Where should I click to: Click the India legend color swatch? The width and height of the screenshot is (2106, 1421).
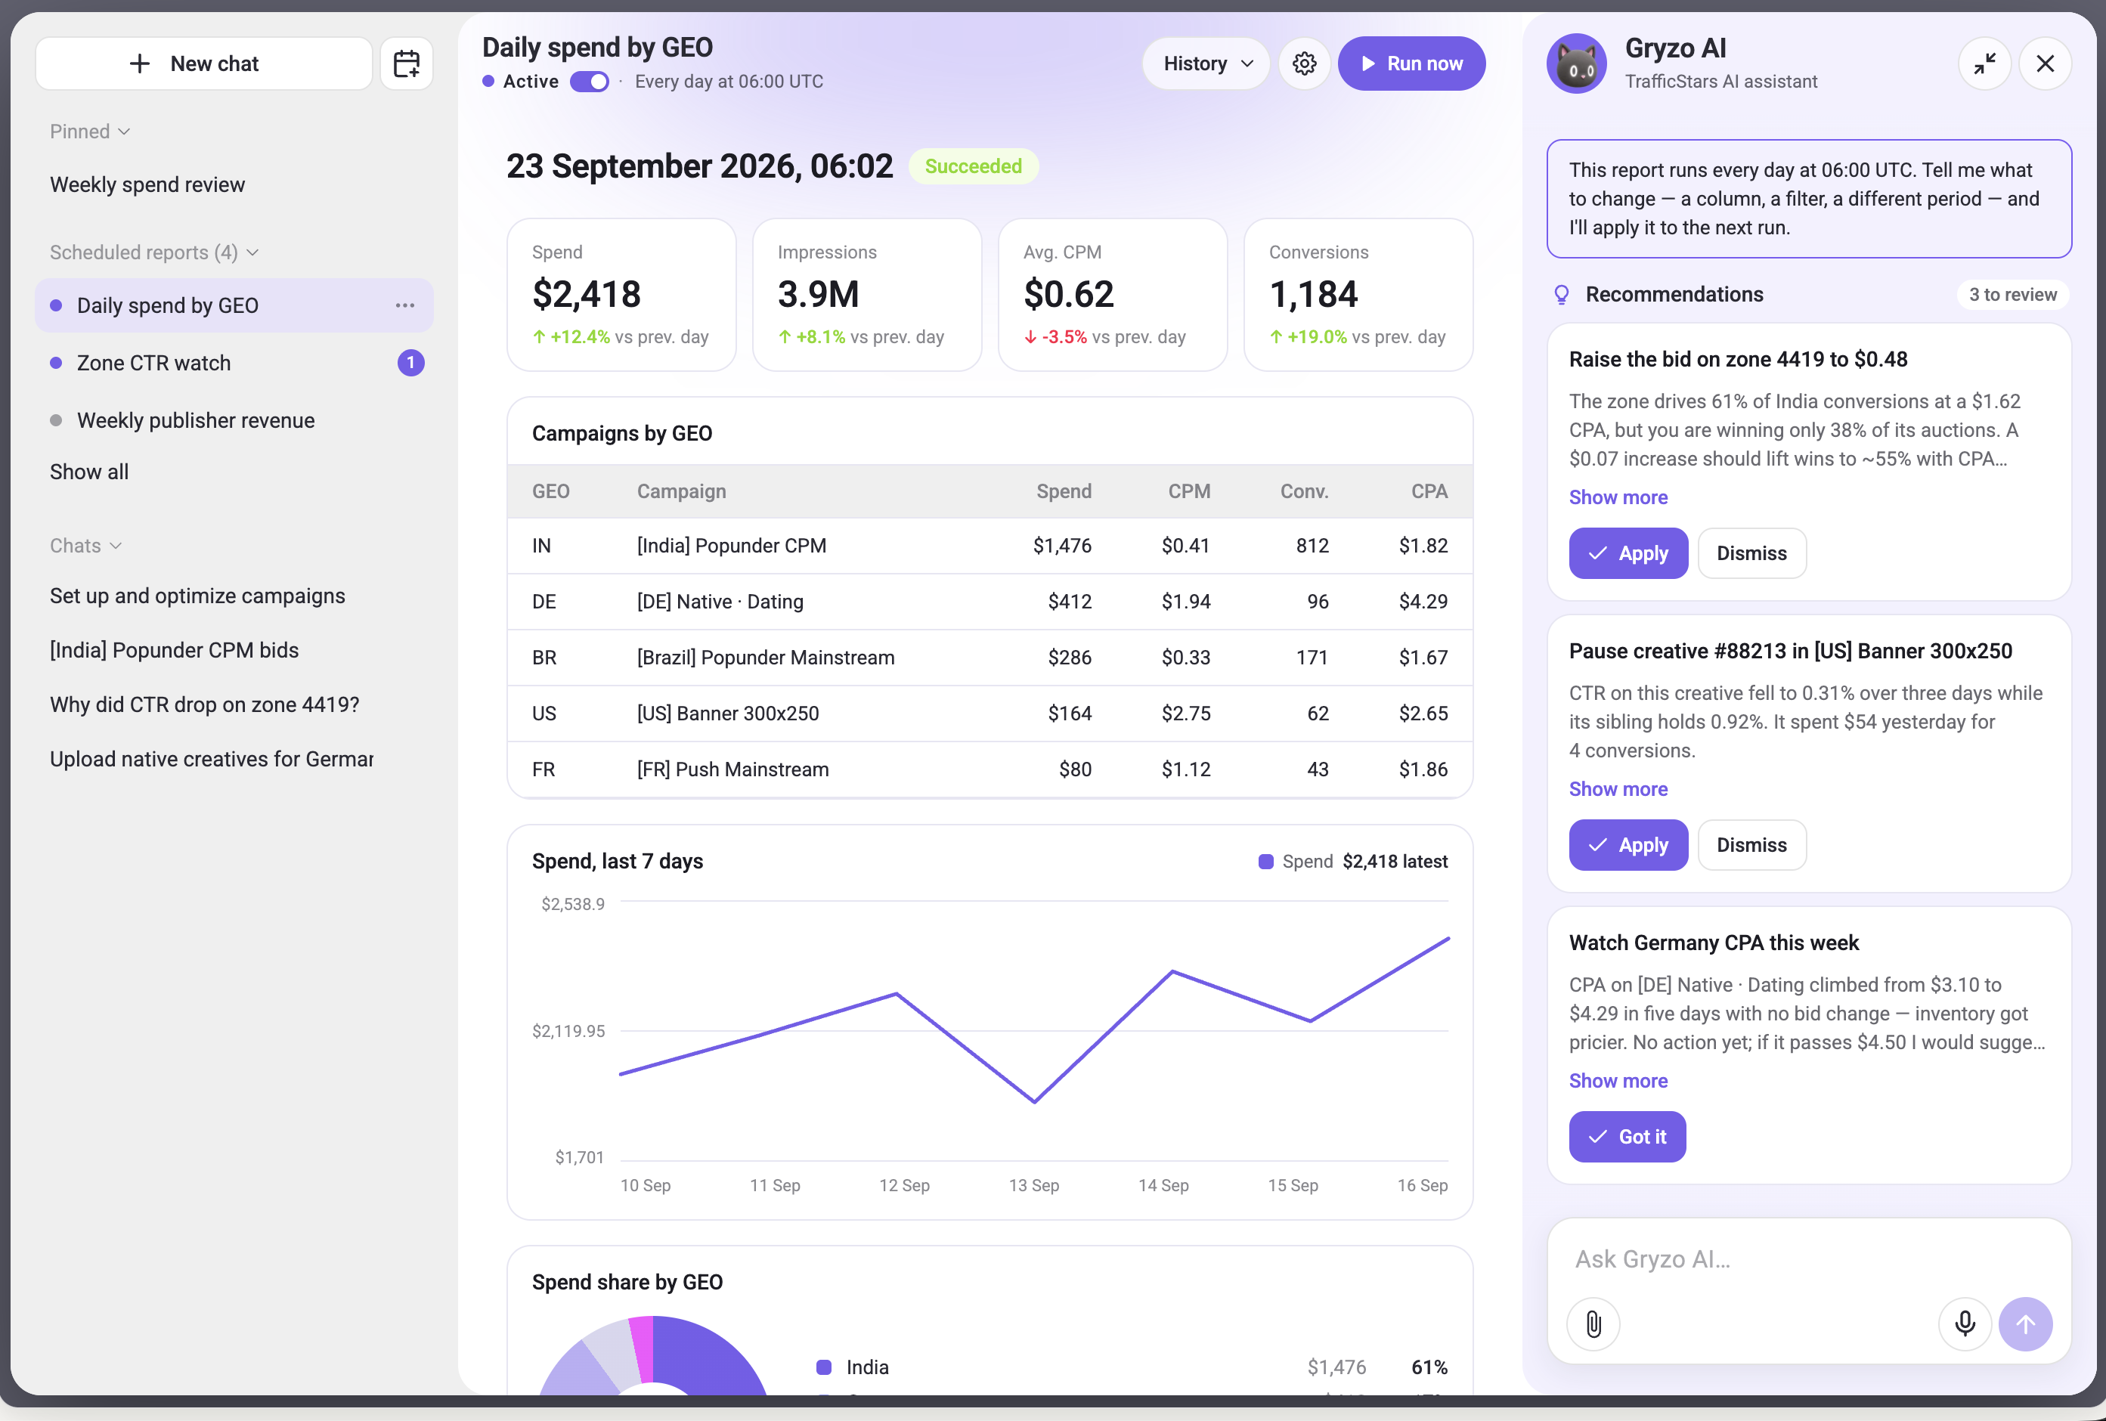click(x=824, y=1367)
